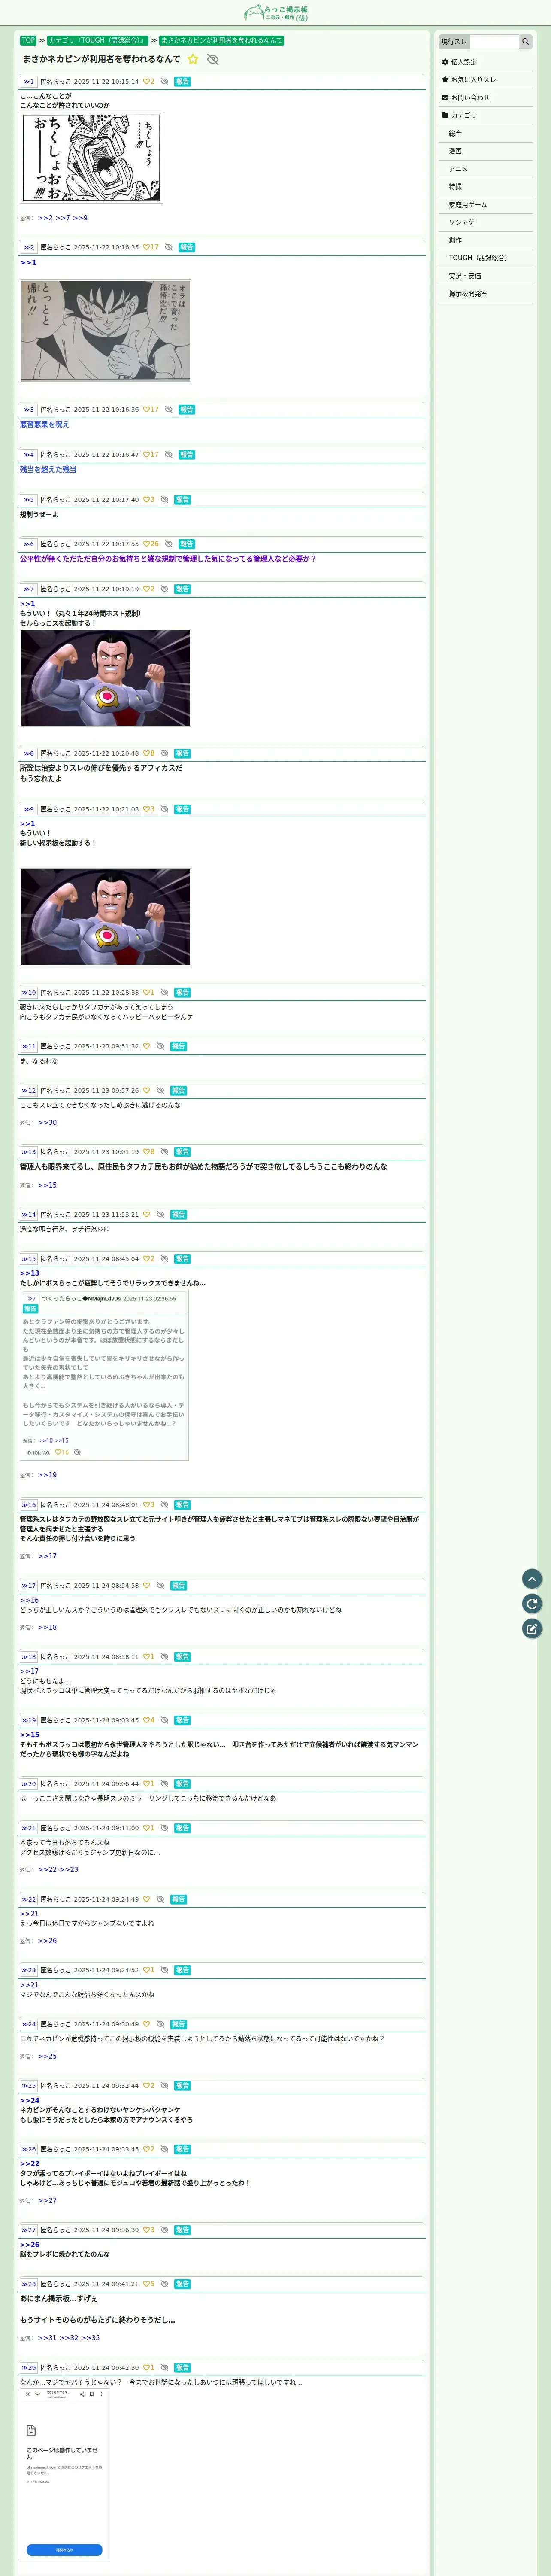Screen dimensions: 551x2576
Task: Open the muscular character image in post 7
Action: 105,678
